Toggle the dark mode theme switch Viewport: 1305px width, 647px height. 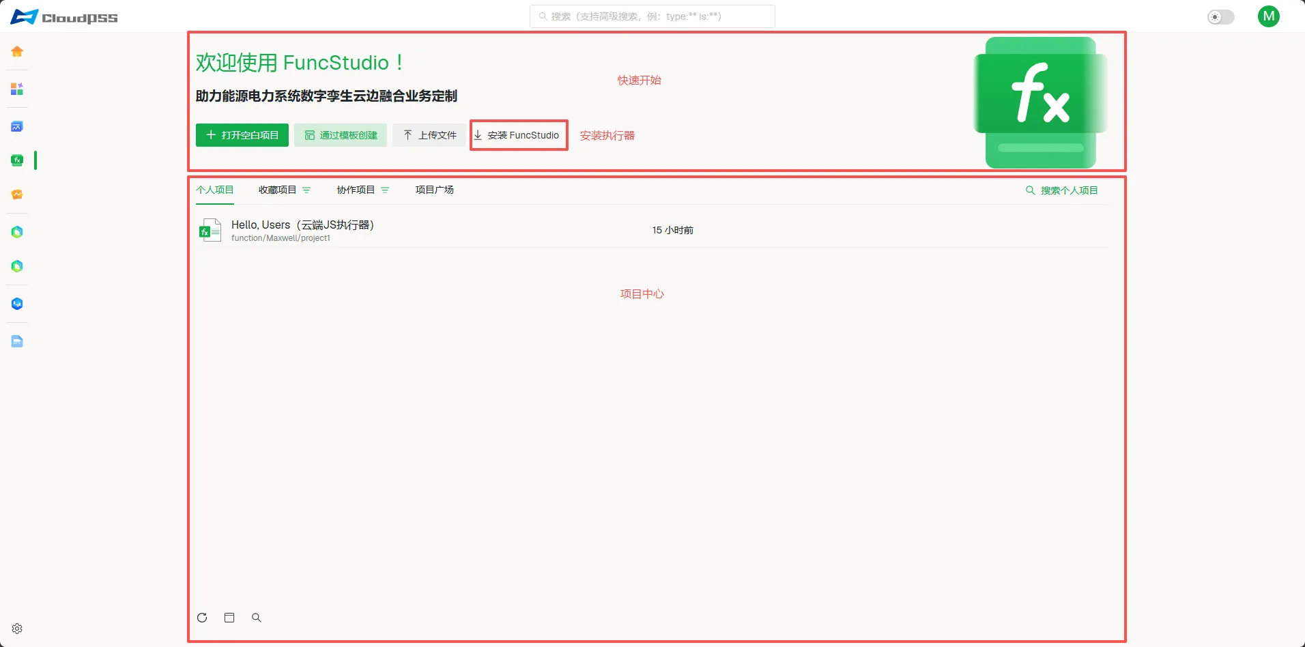tap(1220, 17)
